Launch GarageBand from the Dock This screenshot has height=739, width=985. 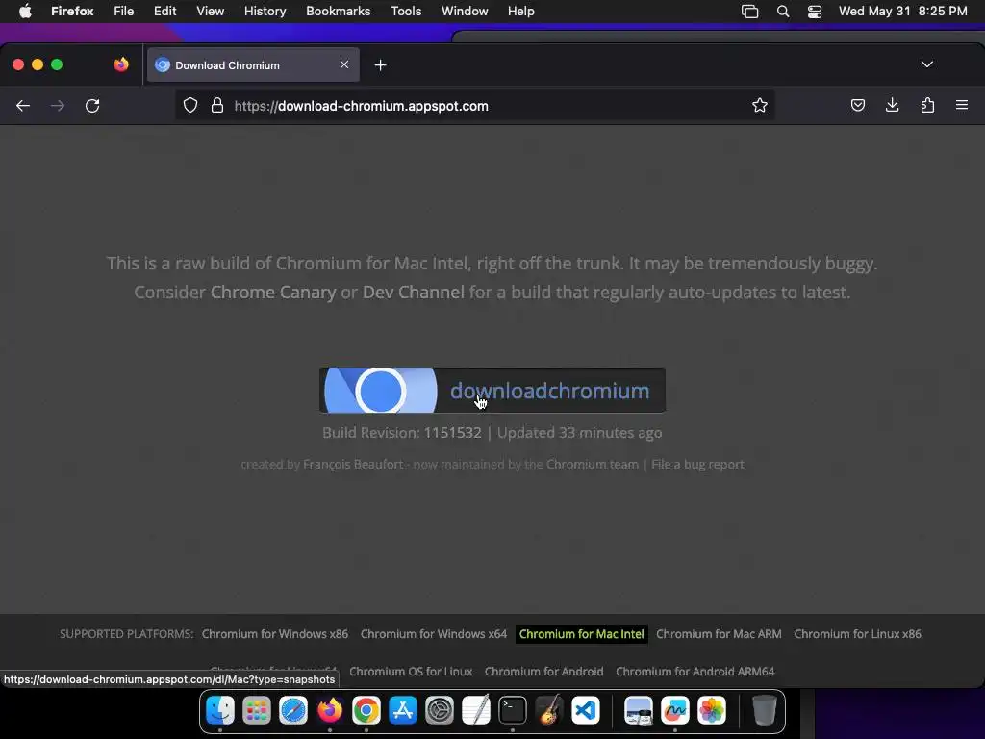point(549,711)
